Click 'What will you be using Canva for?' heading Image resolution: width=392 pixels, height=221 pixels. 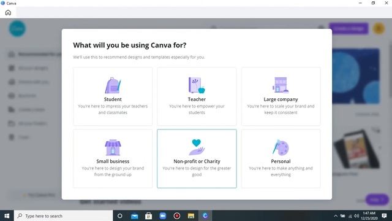click(129, 45)
